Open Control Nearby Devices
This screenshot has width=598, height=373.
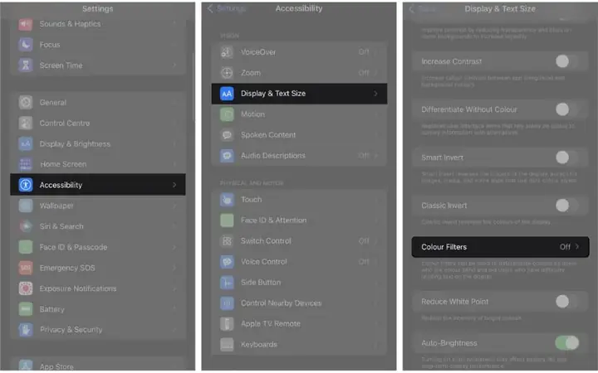coord(299,303)
